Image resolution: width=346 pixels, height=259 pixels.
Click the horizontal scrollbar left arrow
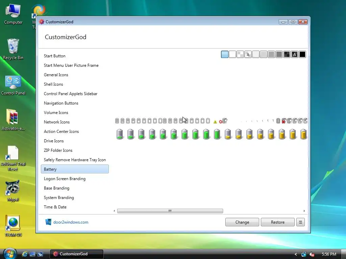coord(114,211)
